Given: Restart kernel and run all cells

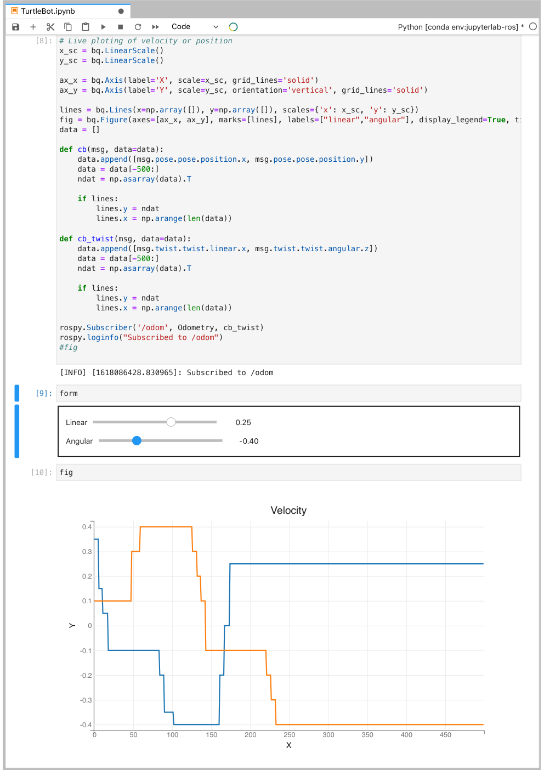Looking at the screenshot, I should pyautogui.click(x=155, y=27).
